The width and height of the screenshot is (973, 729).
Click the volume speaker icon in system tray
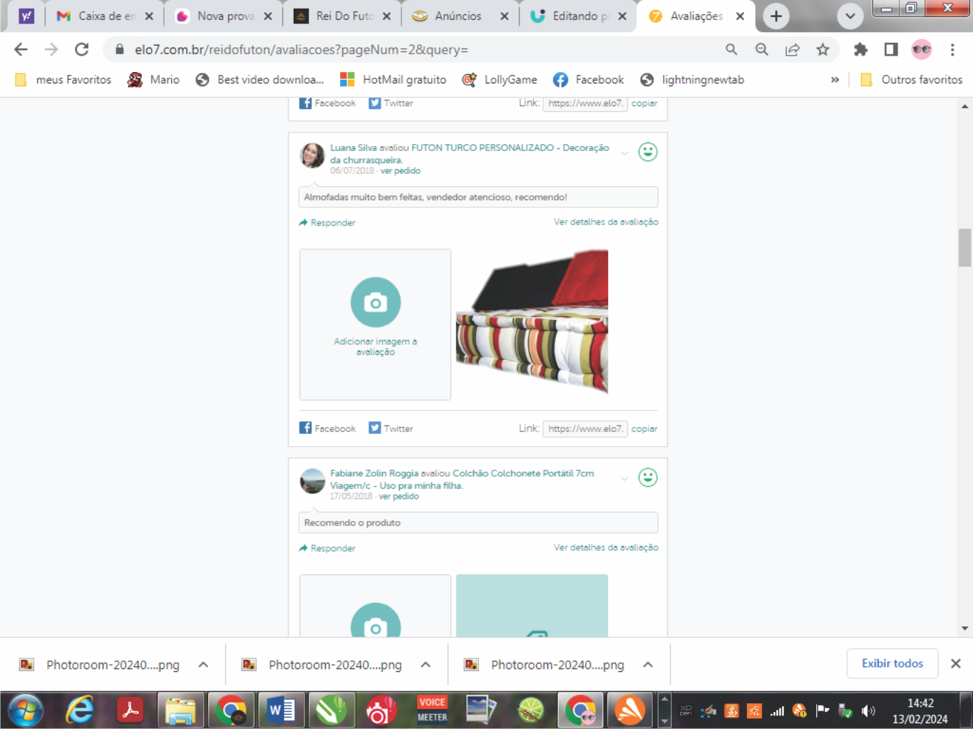click(x=868, y=710)
